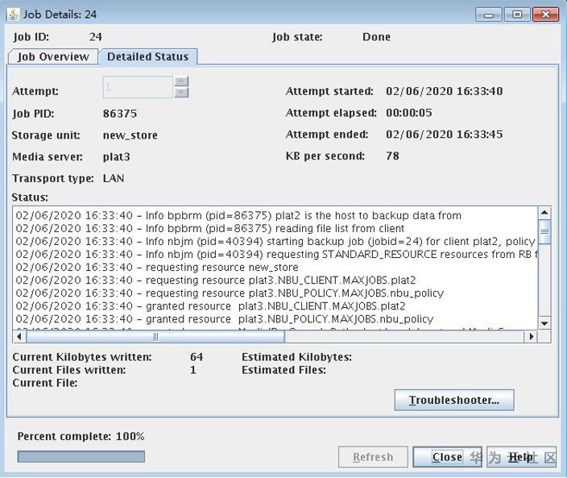The width and height of the screenshot is (567, 478).
Task: Click Attempt ended value 02/06/2020 16:33:45
Action: click(x=445, y=135)
